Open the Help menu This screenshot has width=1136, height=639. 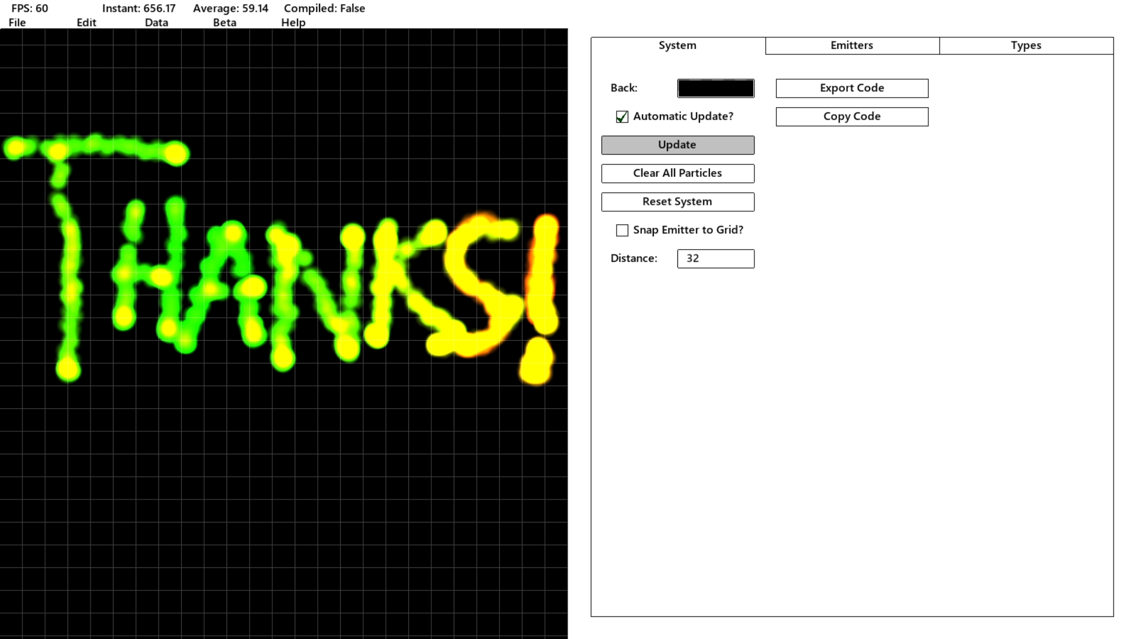(293, 22)
